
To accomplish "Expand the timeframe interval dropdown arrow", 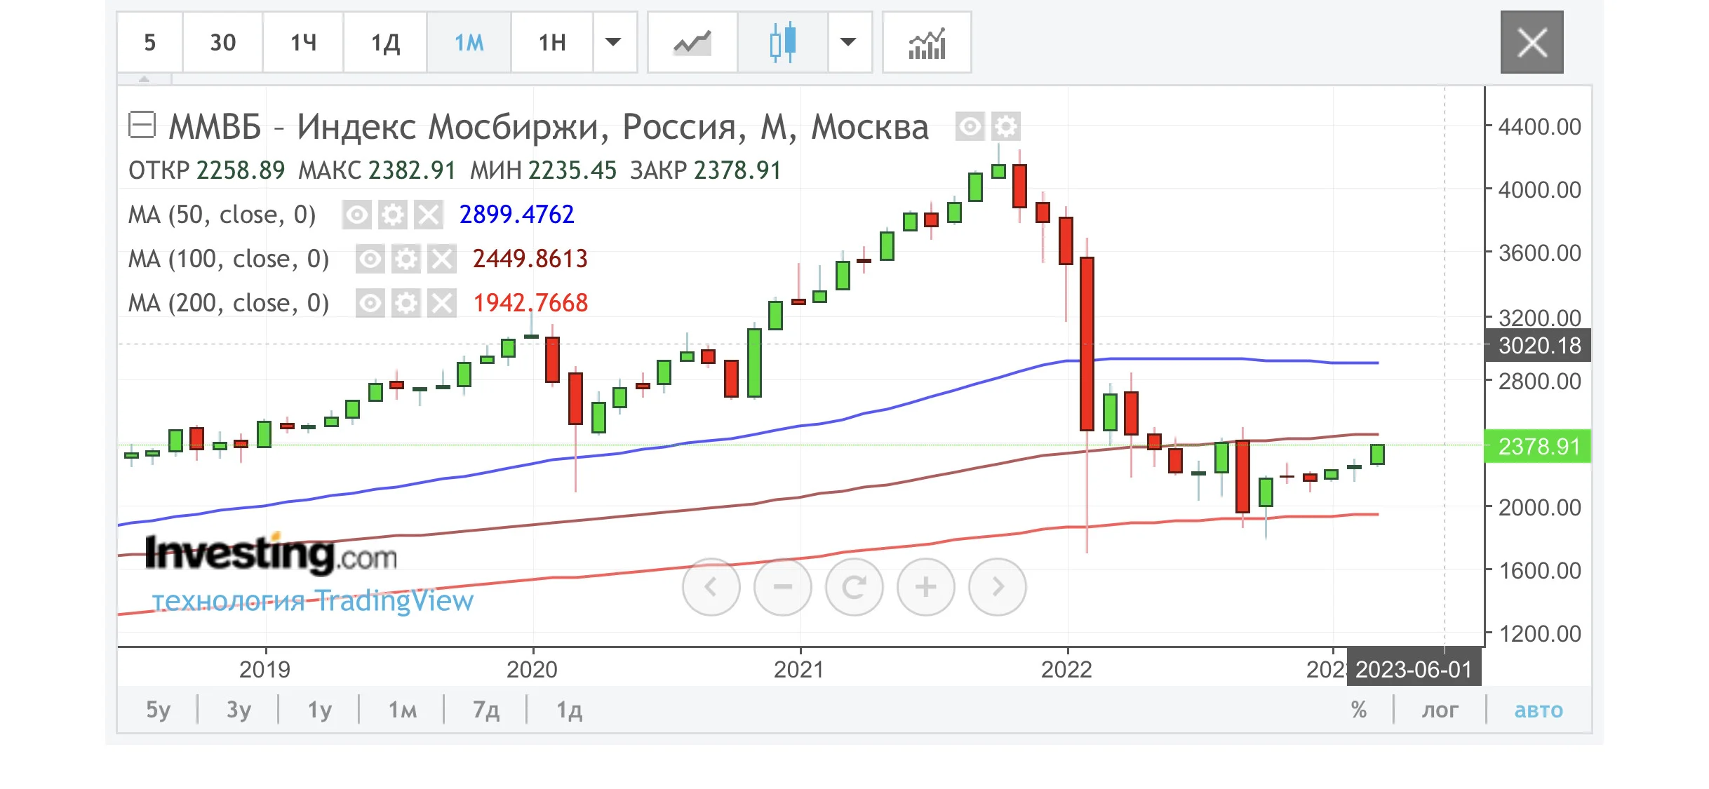I will [x=613, y=43].
